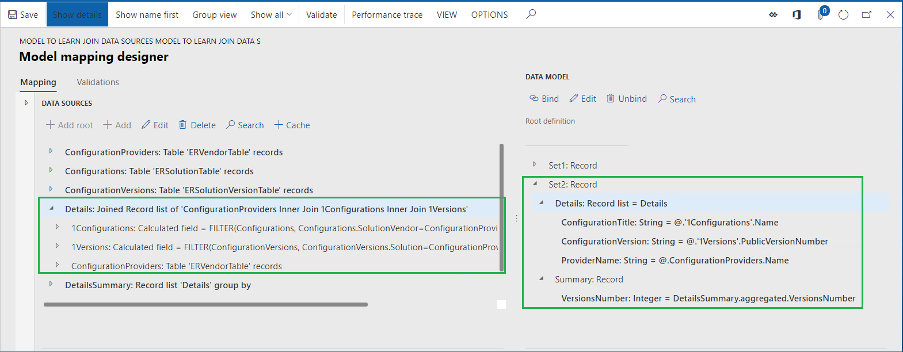Select Configurations ERSolutionTable row

[270, 171]
